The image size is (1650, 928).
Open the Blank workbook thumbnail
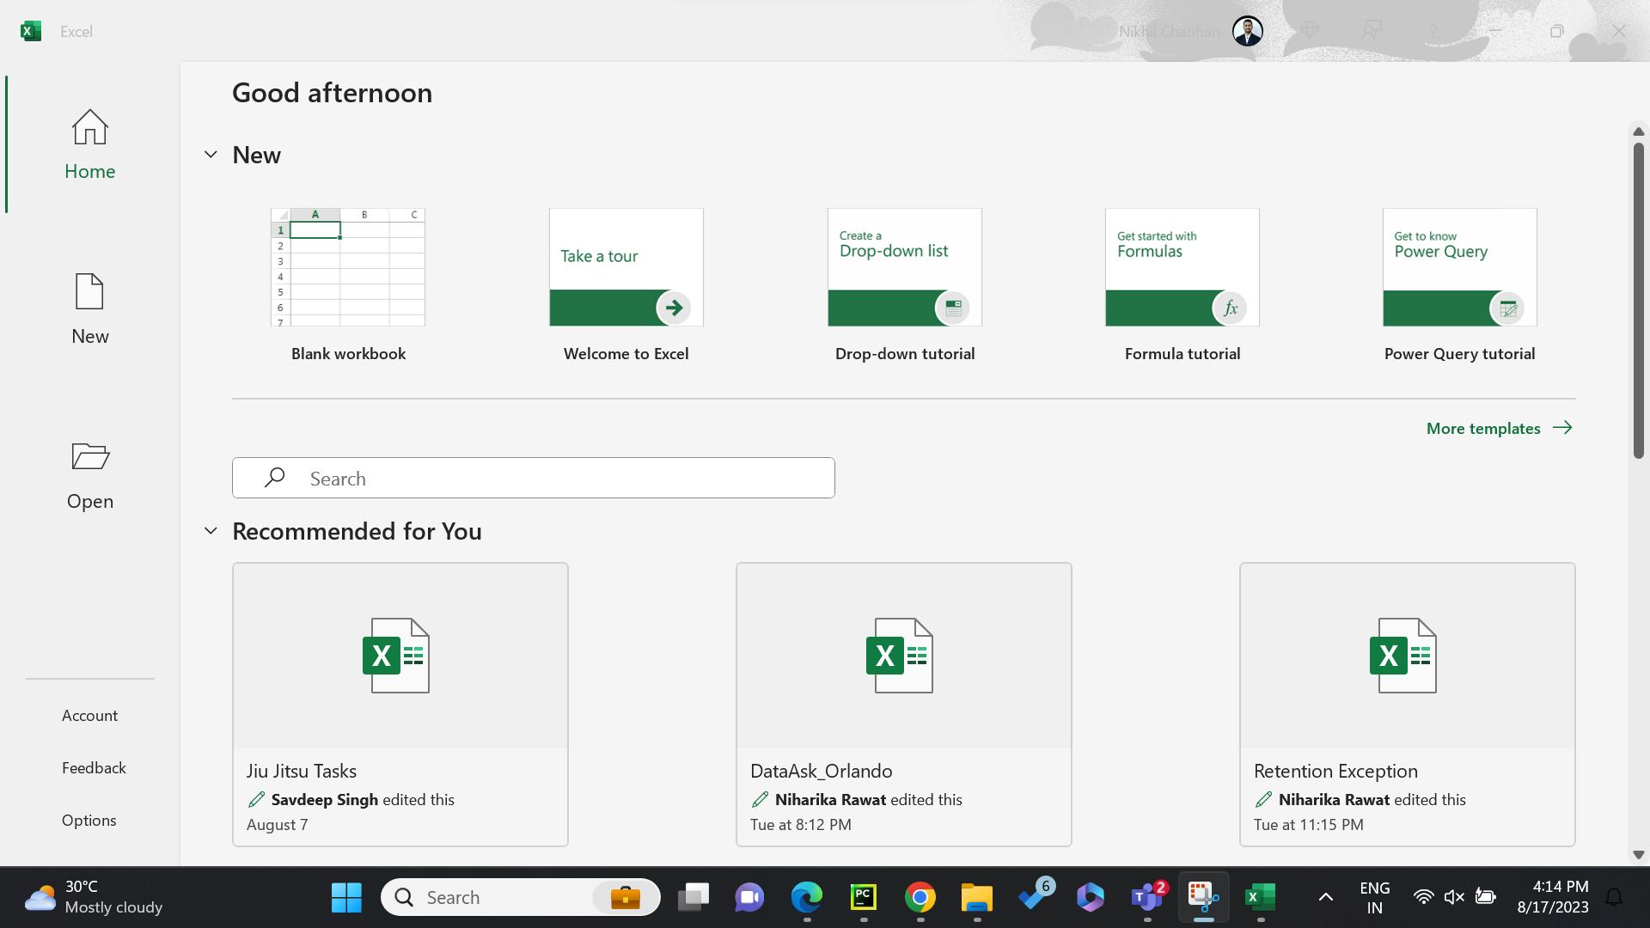click(x=348, y=267)
